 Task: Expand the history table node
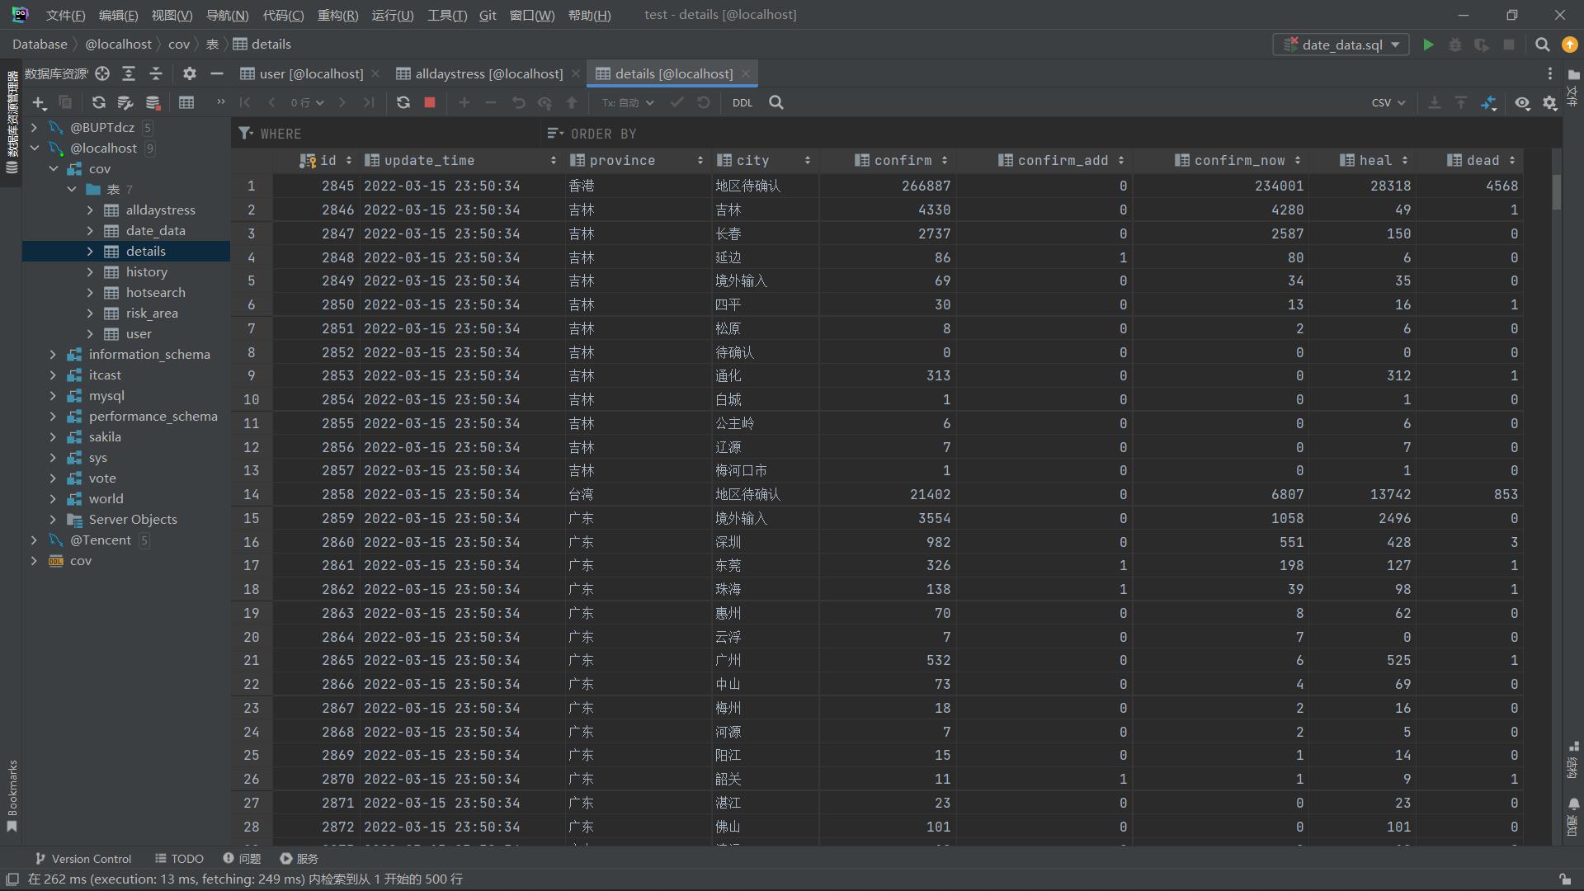click(90, 271)
